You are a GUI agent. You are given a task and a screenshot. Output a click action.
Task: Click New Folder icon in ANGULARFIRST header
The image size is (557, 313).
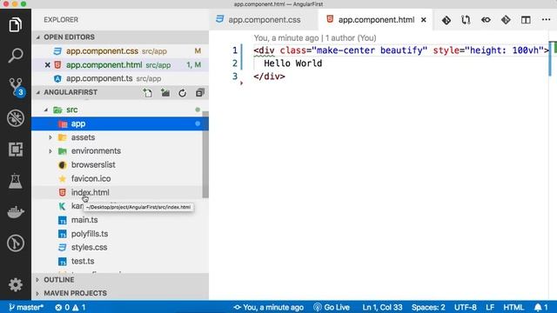pos(165,93)
